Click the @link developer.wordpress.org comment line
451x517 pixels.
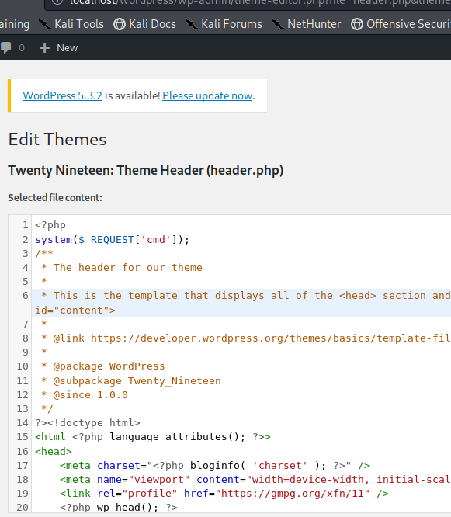(246, 338)
